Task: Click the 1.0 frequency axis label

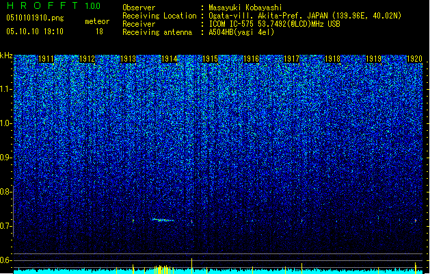Action: coord(6,123)
